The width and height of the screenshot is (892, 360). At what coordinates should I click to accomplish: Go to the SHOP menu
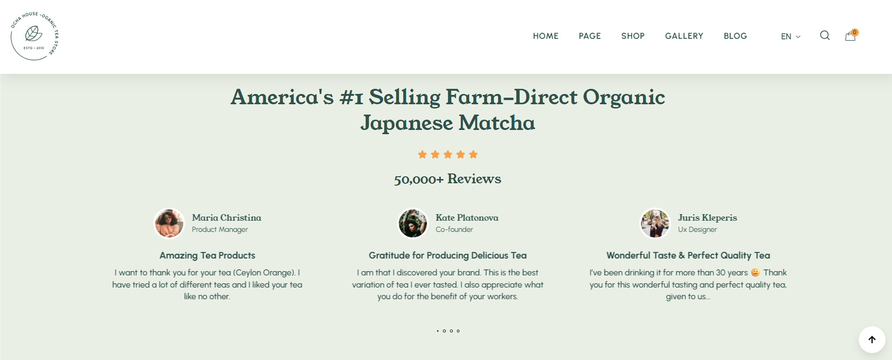pos(633,36)
